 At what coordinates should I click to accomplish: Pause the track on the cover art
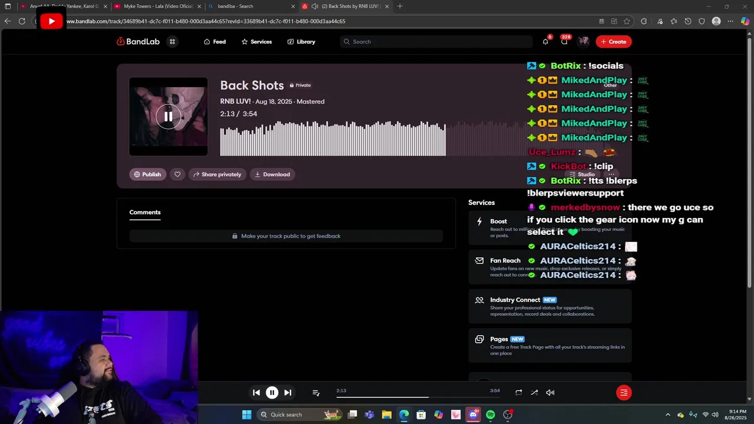[168, 117]
